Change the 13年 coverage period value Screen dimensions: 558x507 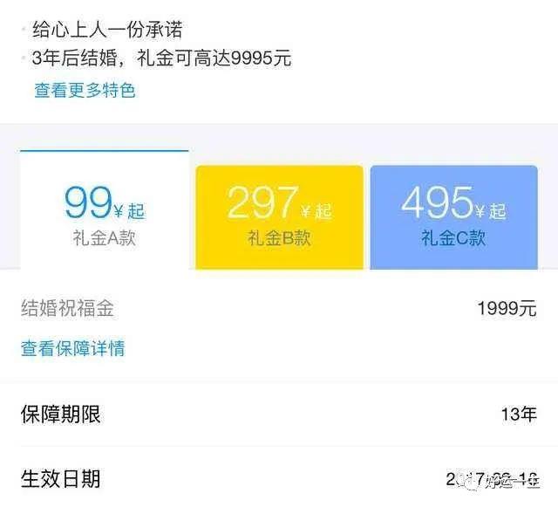click(x=519, y=415)
